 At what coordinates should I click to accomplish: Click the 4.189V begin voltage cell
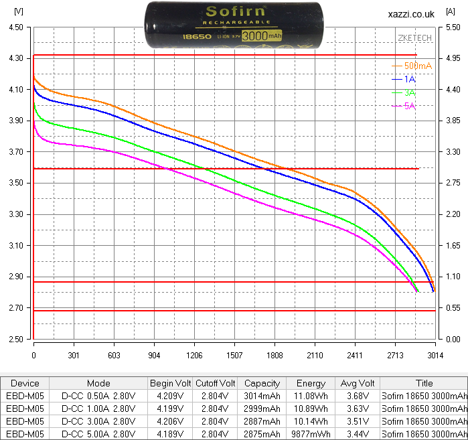(x=171, y=434)
